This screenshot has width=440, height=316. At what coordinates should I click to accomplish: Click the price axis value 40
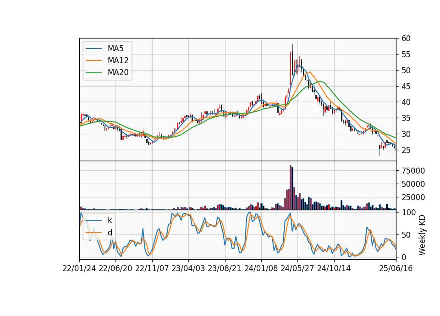(x=406, y=102)
